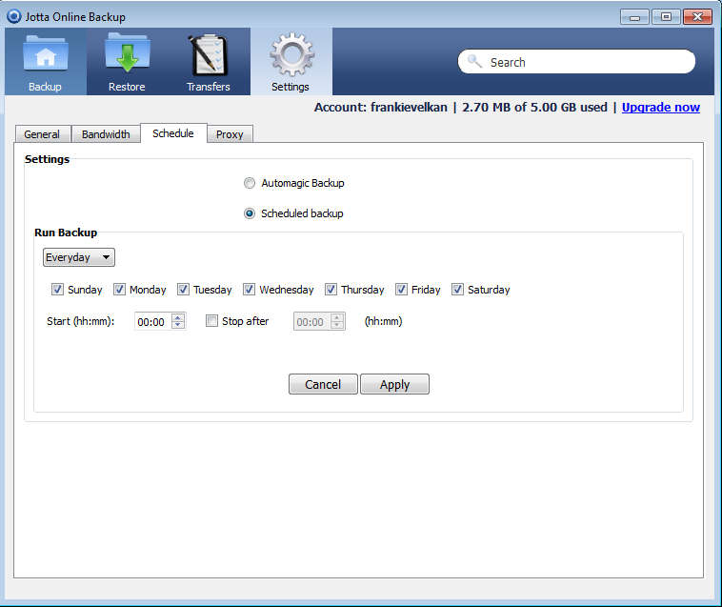Switch to the Proxy tab
This screenshot has width=722, height=607.
(x=230, y=134)
